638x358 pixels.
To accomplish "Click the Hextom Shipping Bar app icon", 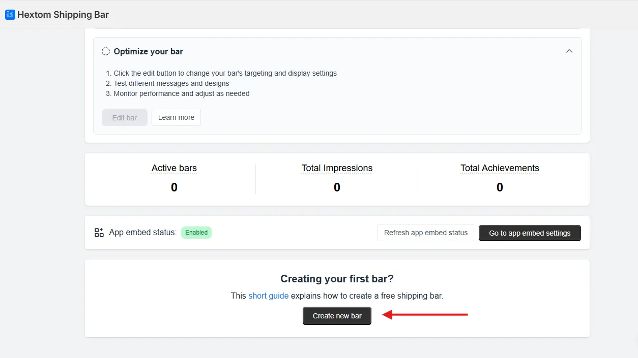I will click(10, 15).
